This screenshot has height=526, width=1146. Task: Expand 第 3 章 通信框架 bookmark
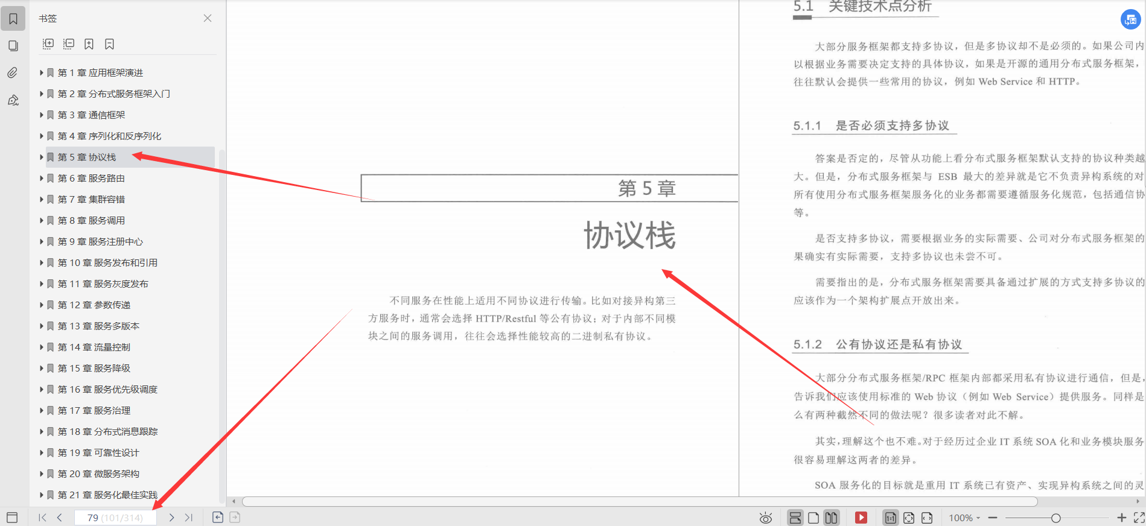tap(42, 115)
